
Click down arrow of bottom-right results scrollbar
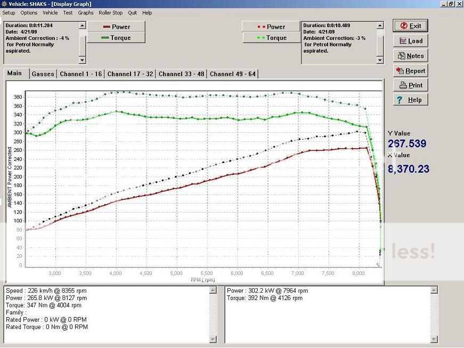click(x=434, y=339)
